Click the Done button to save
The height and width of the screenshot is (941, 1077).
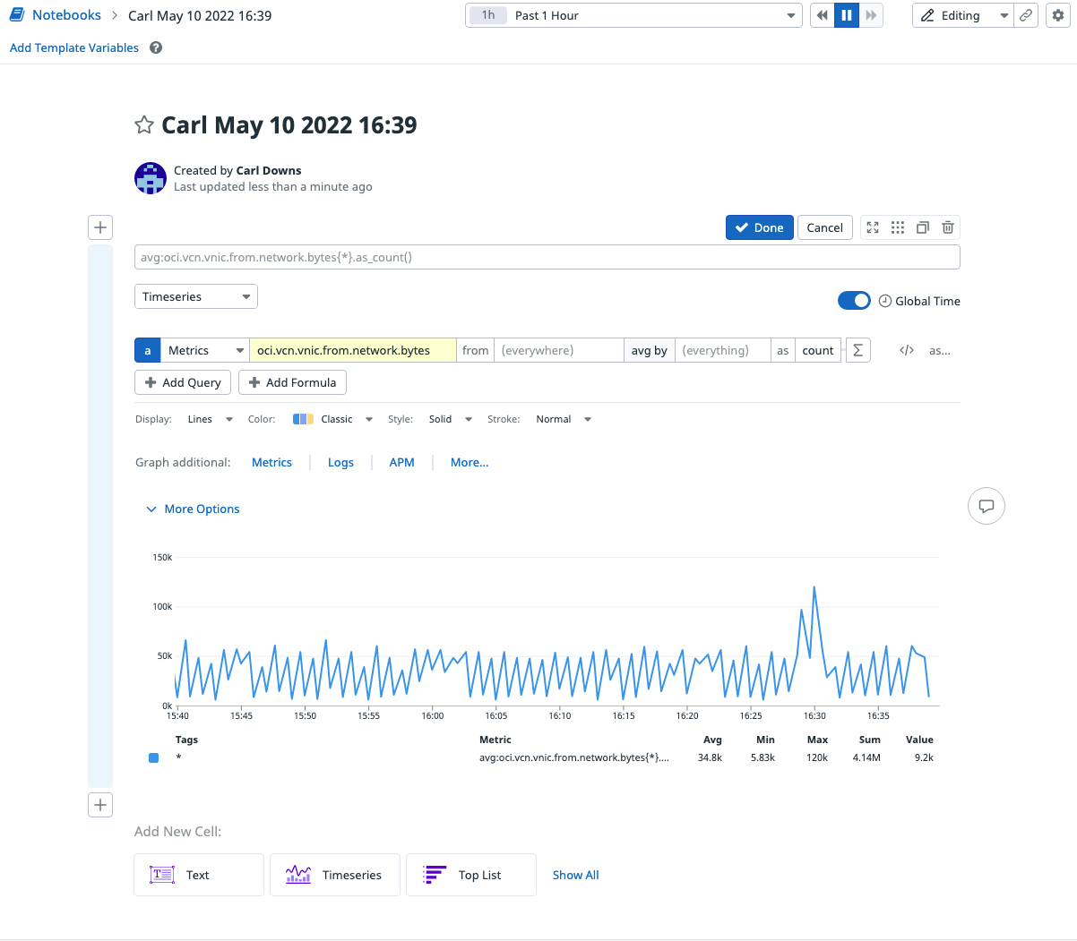pyautogui.click(x=759, y=227)
